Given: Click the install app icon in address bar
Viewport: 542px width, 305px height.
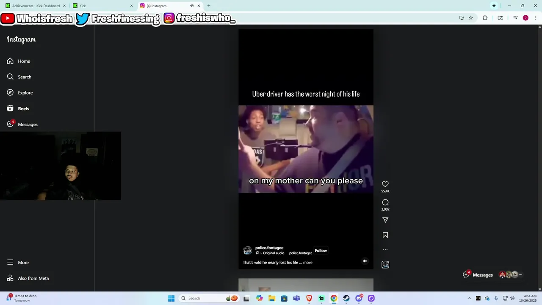Looking at the screenshot, I should point(462,18).
